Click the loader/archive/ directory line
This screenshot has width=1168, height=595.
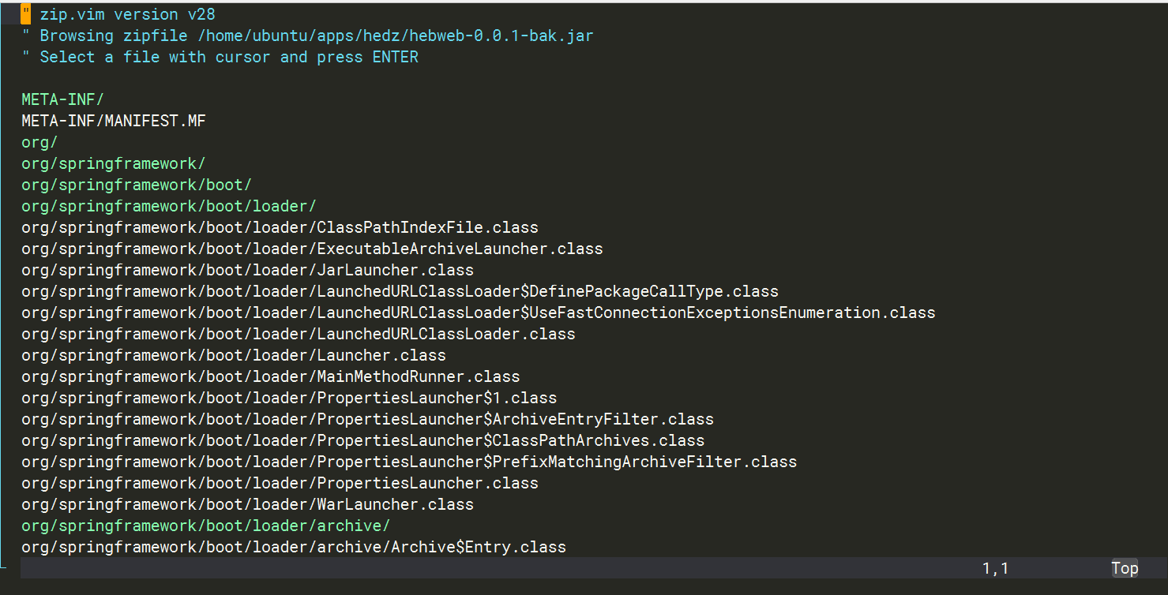[206, 526]
